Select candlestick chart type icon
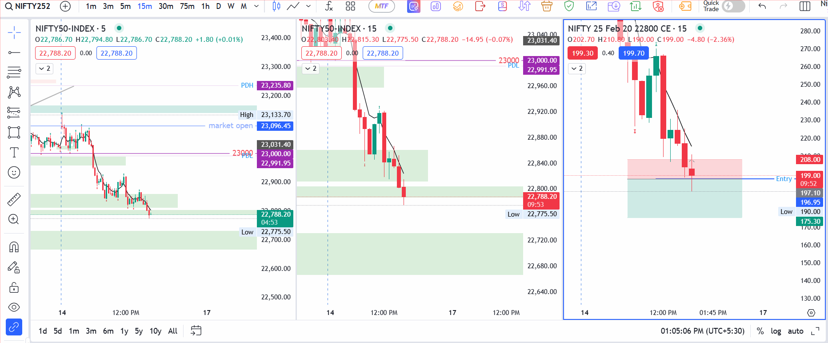Image resolution: width=828 pixels, height=343 pixels. (x=276, y=6)
